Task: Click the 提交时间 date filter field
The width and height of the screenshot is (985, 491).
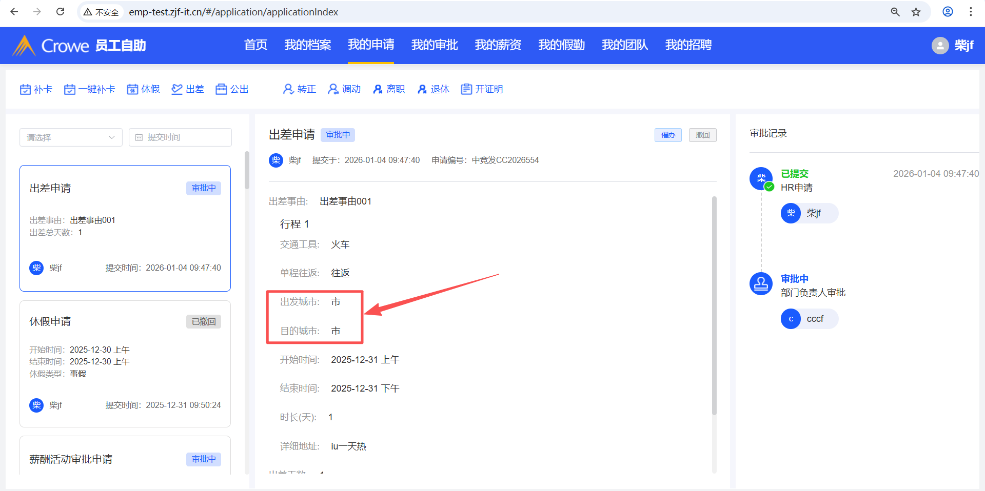Action: pos(180,137)
